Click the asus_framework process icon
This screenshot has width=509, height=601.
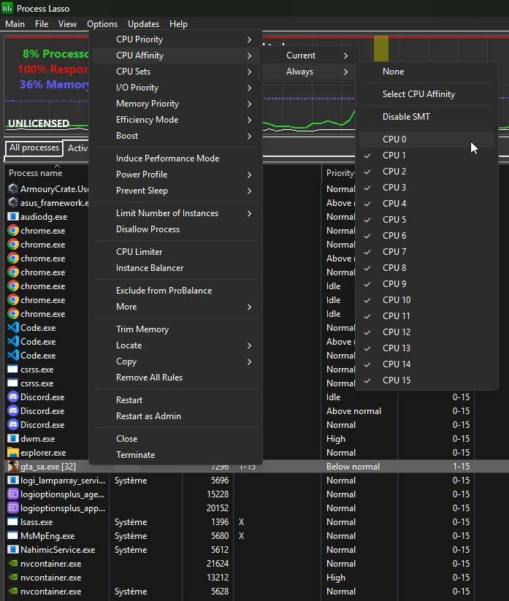pos(13,202)
